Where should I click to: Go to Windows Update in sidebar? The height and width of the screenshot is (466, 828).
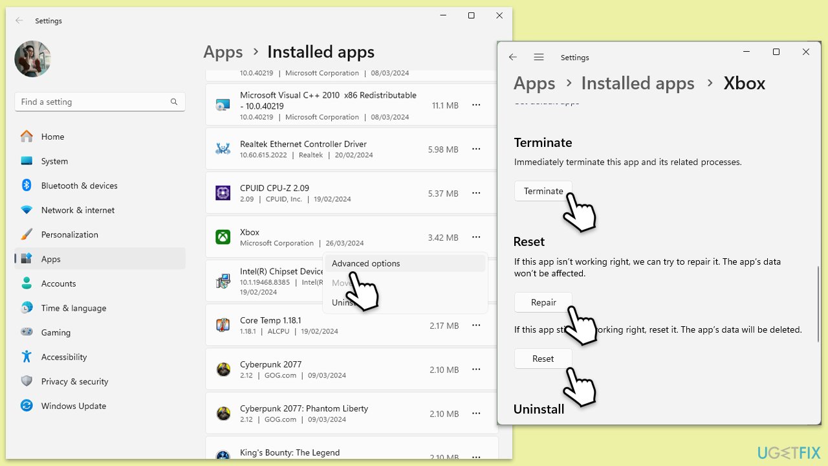coord(73,406)
